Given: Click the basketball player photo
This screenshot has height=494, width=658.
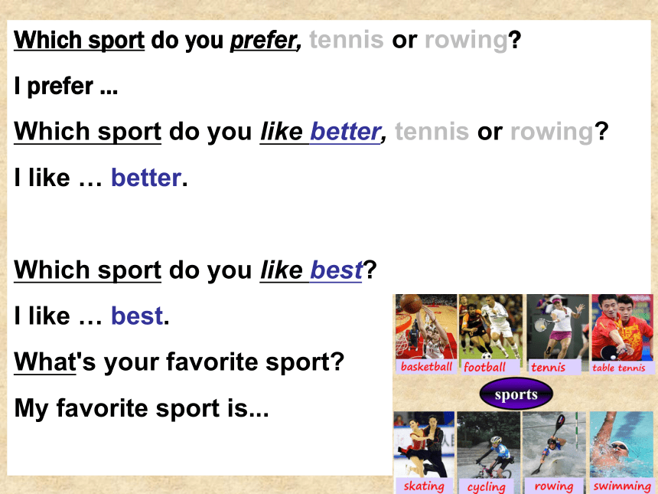Looking at the screenshot, I should (426, 327).
